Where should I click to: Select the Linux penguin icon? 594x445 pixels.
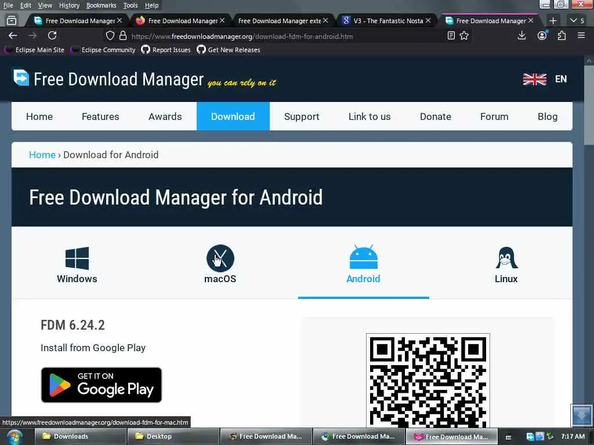(x=506, y=258)
